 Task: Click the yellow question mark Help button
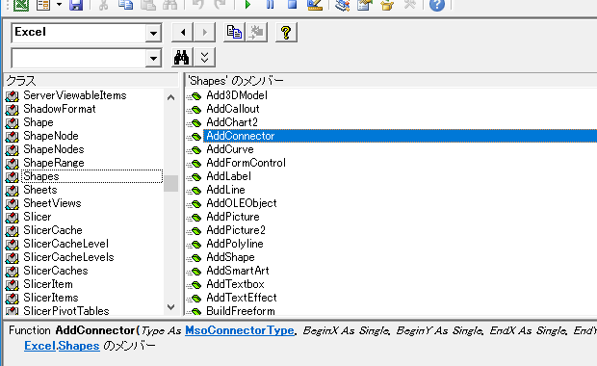click(286, 33)
